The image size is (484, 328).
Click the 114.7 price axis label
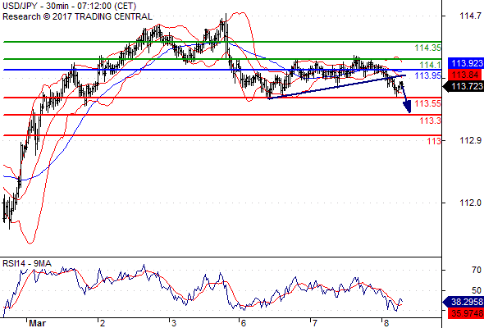pyautogui.click(x=470, y=16)
